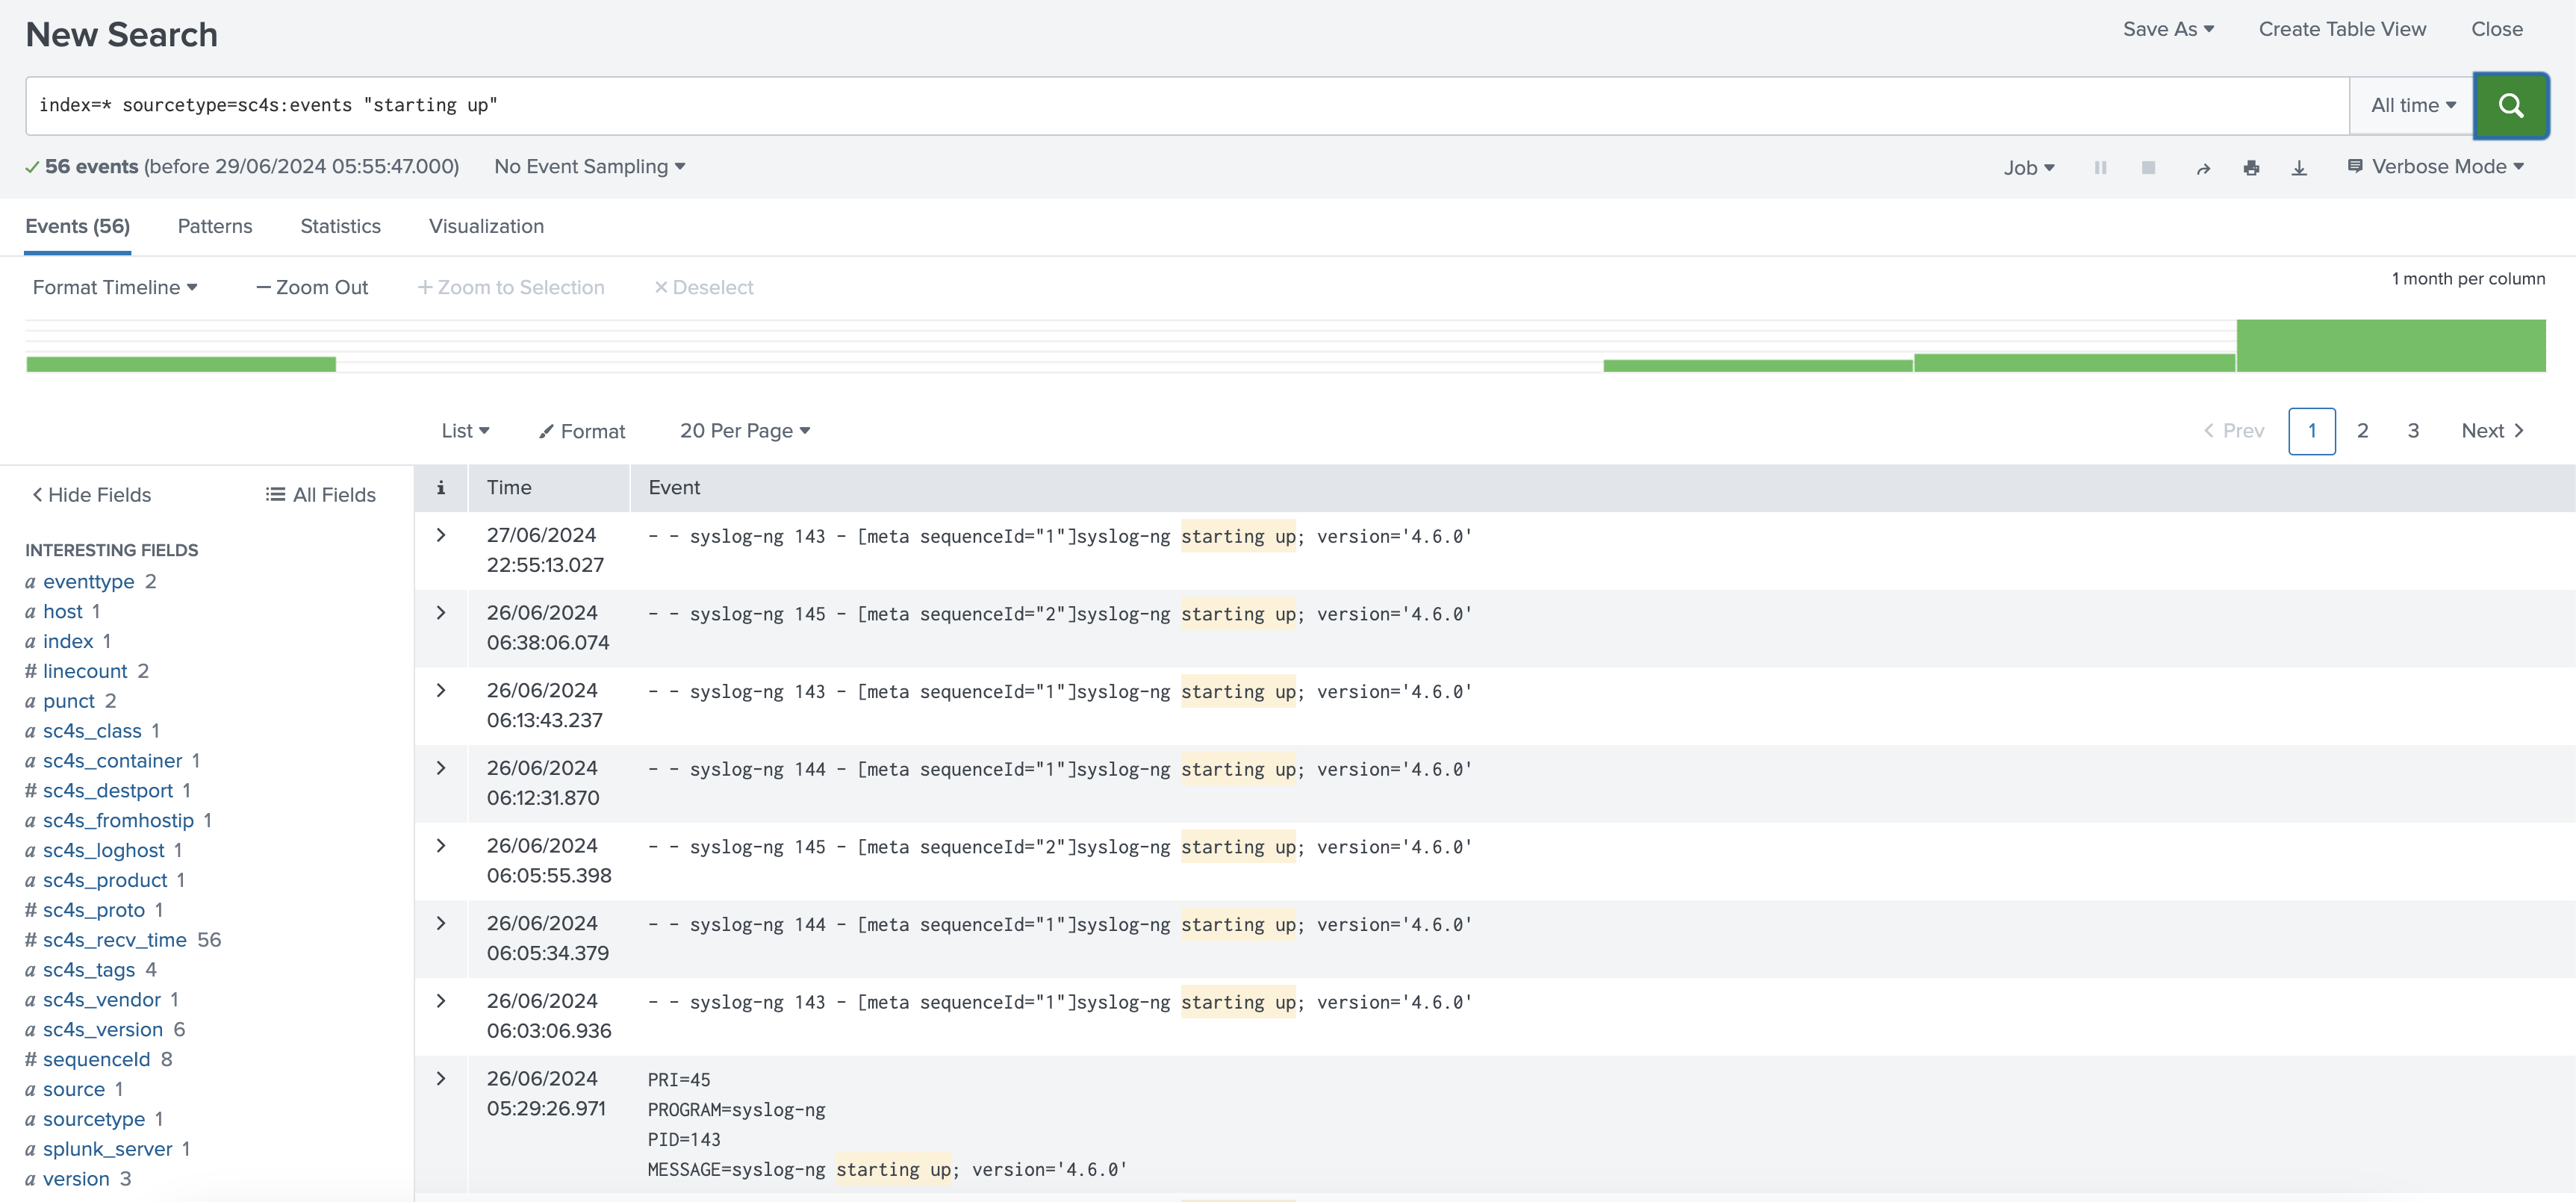Select the sc4s_version field link
2576x1202 pixels.
[x=102, y=1029]
